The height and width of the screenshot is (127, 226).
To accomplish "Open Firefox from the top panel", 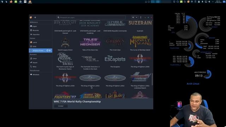I will pyautogui.click(x=11, y=1).
